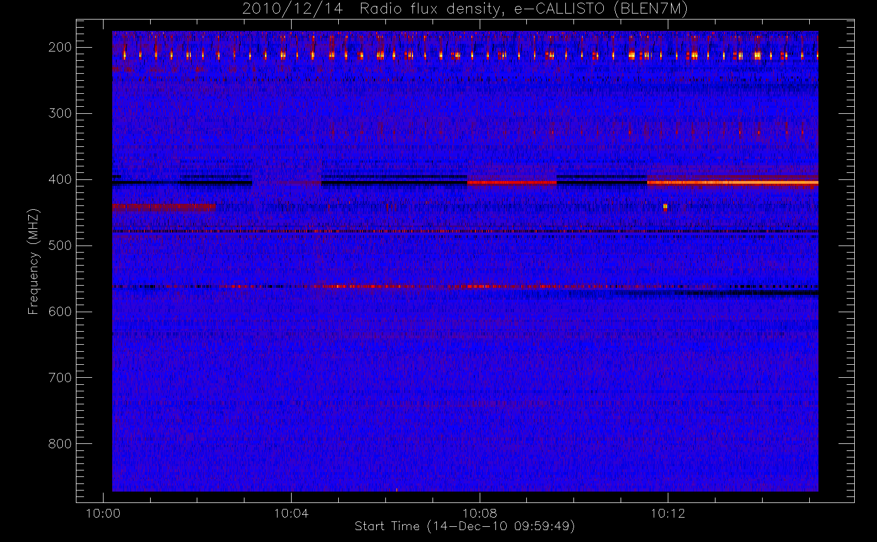Select the 200 frequency tick label
The width and height of the screenshot is (877, 542).
pos(60,47)
